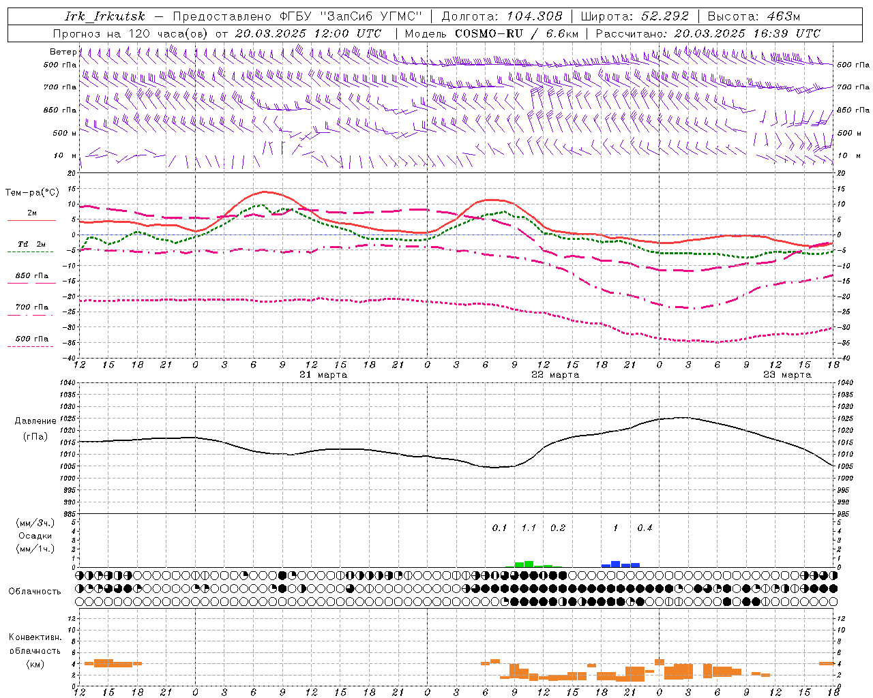Screen dimensions: 873x698
Task: Click the red solid line sample under 2м
Action: [31, 221]
